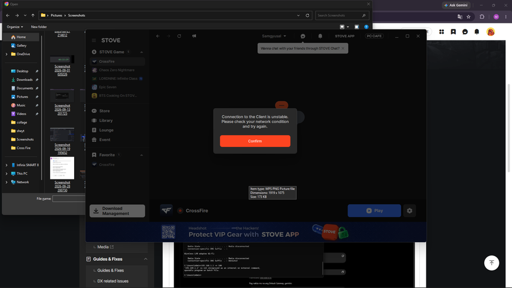
Task: Select LORDNINE: Infinite Class game
Action: pos(117,78)
